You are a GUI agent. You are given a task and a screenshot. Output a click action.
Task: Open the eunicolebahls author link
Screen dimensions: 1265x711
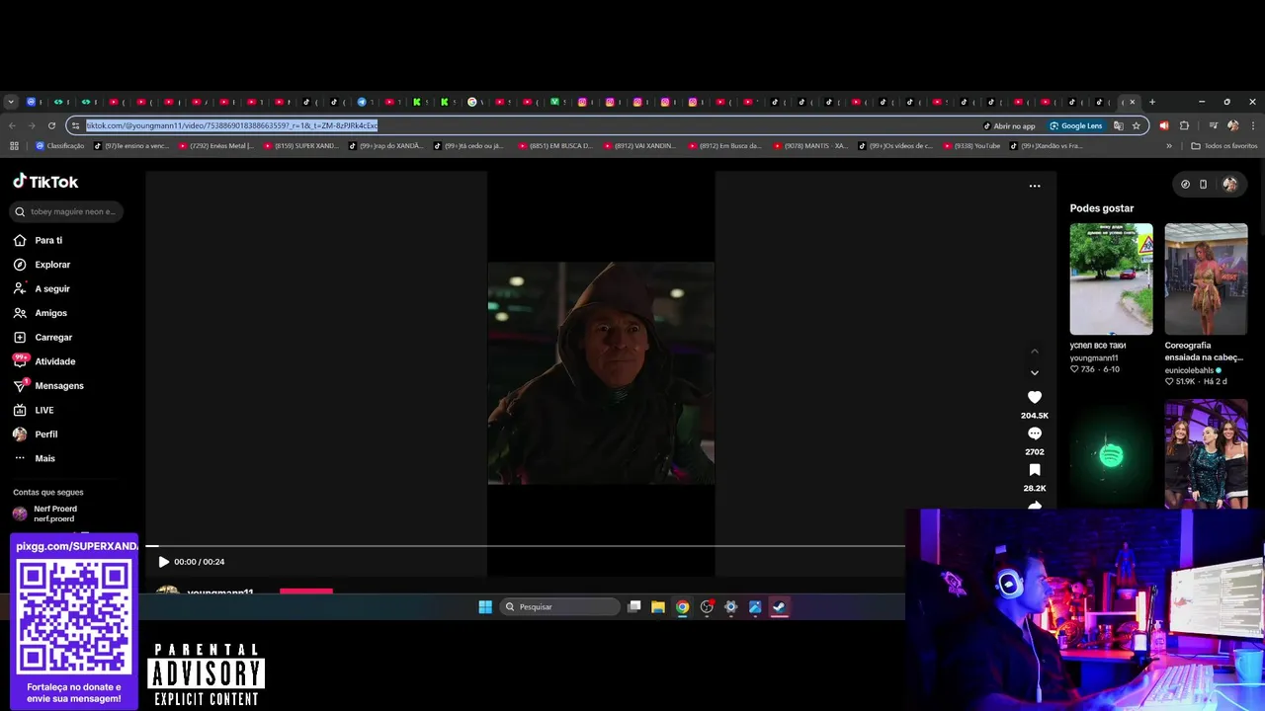pos(1190,370)
